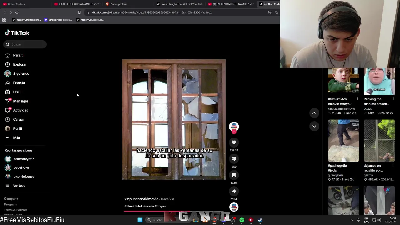
Task: Open the volume control in system tray
Action: 379,220
